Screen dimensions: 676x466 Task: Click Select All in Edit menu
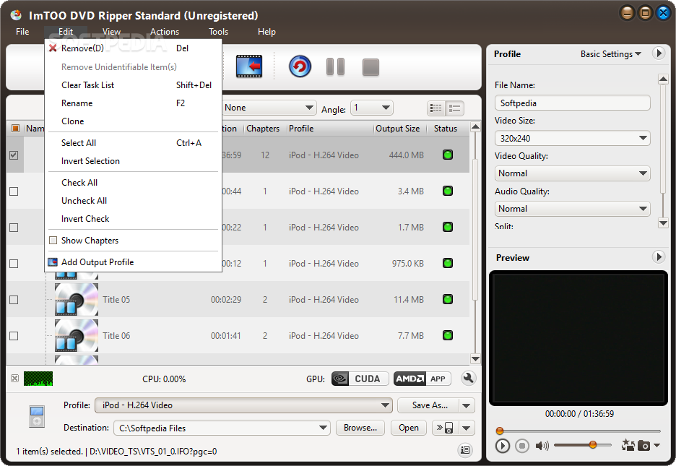(133, 142)
